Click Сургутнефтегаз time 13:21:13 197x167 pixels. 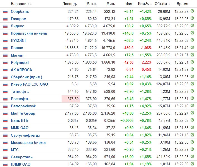point(181,135)
